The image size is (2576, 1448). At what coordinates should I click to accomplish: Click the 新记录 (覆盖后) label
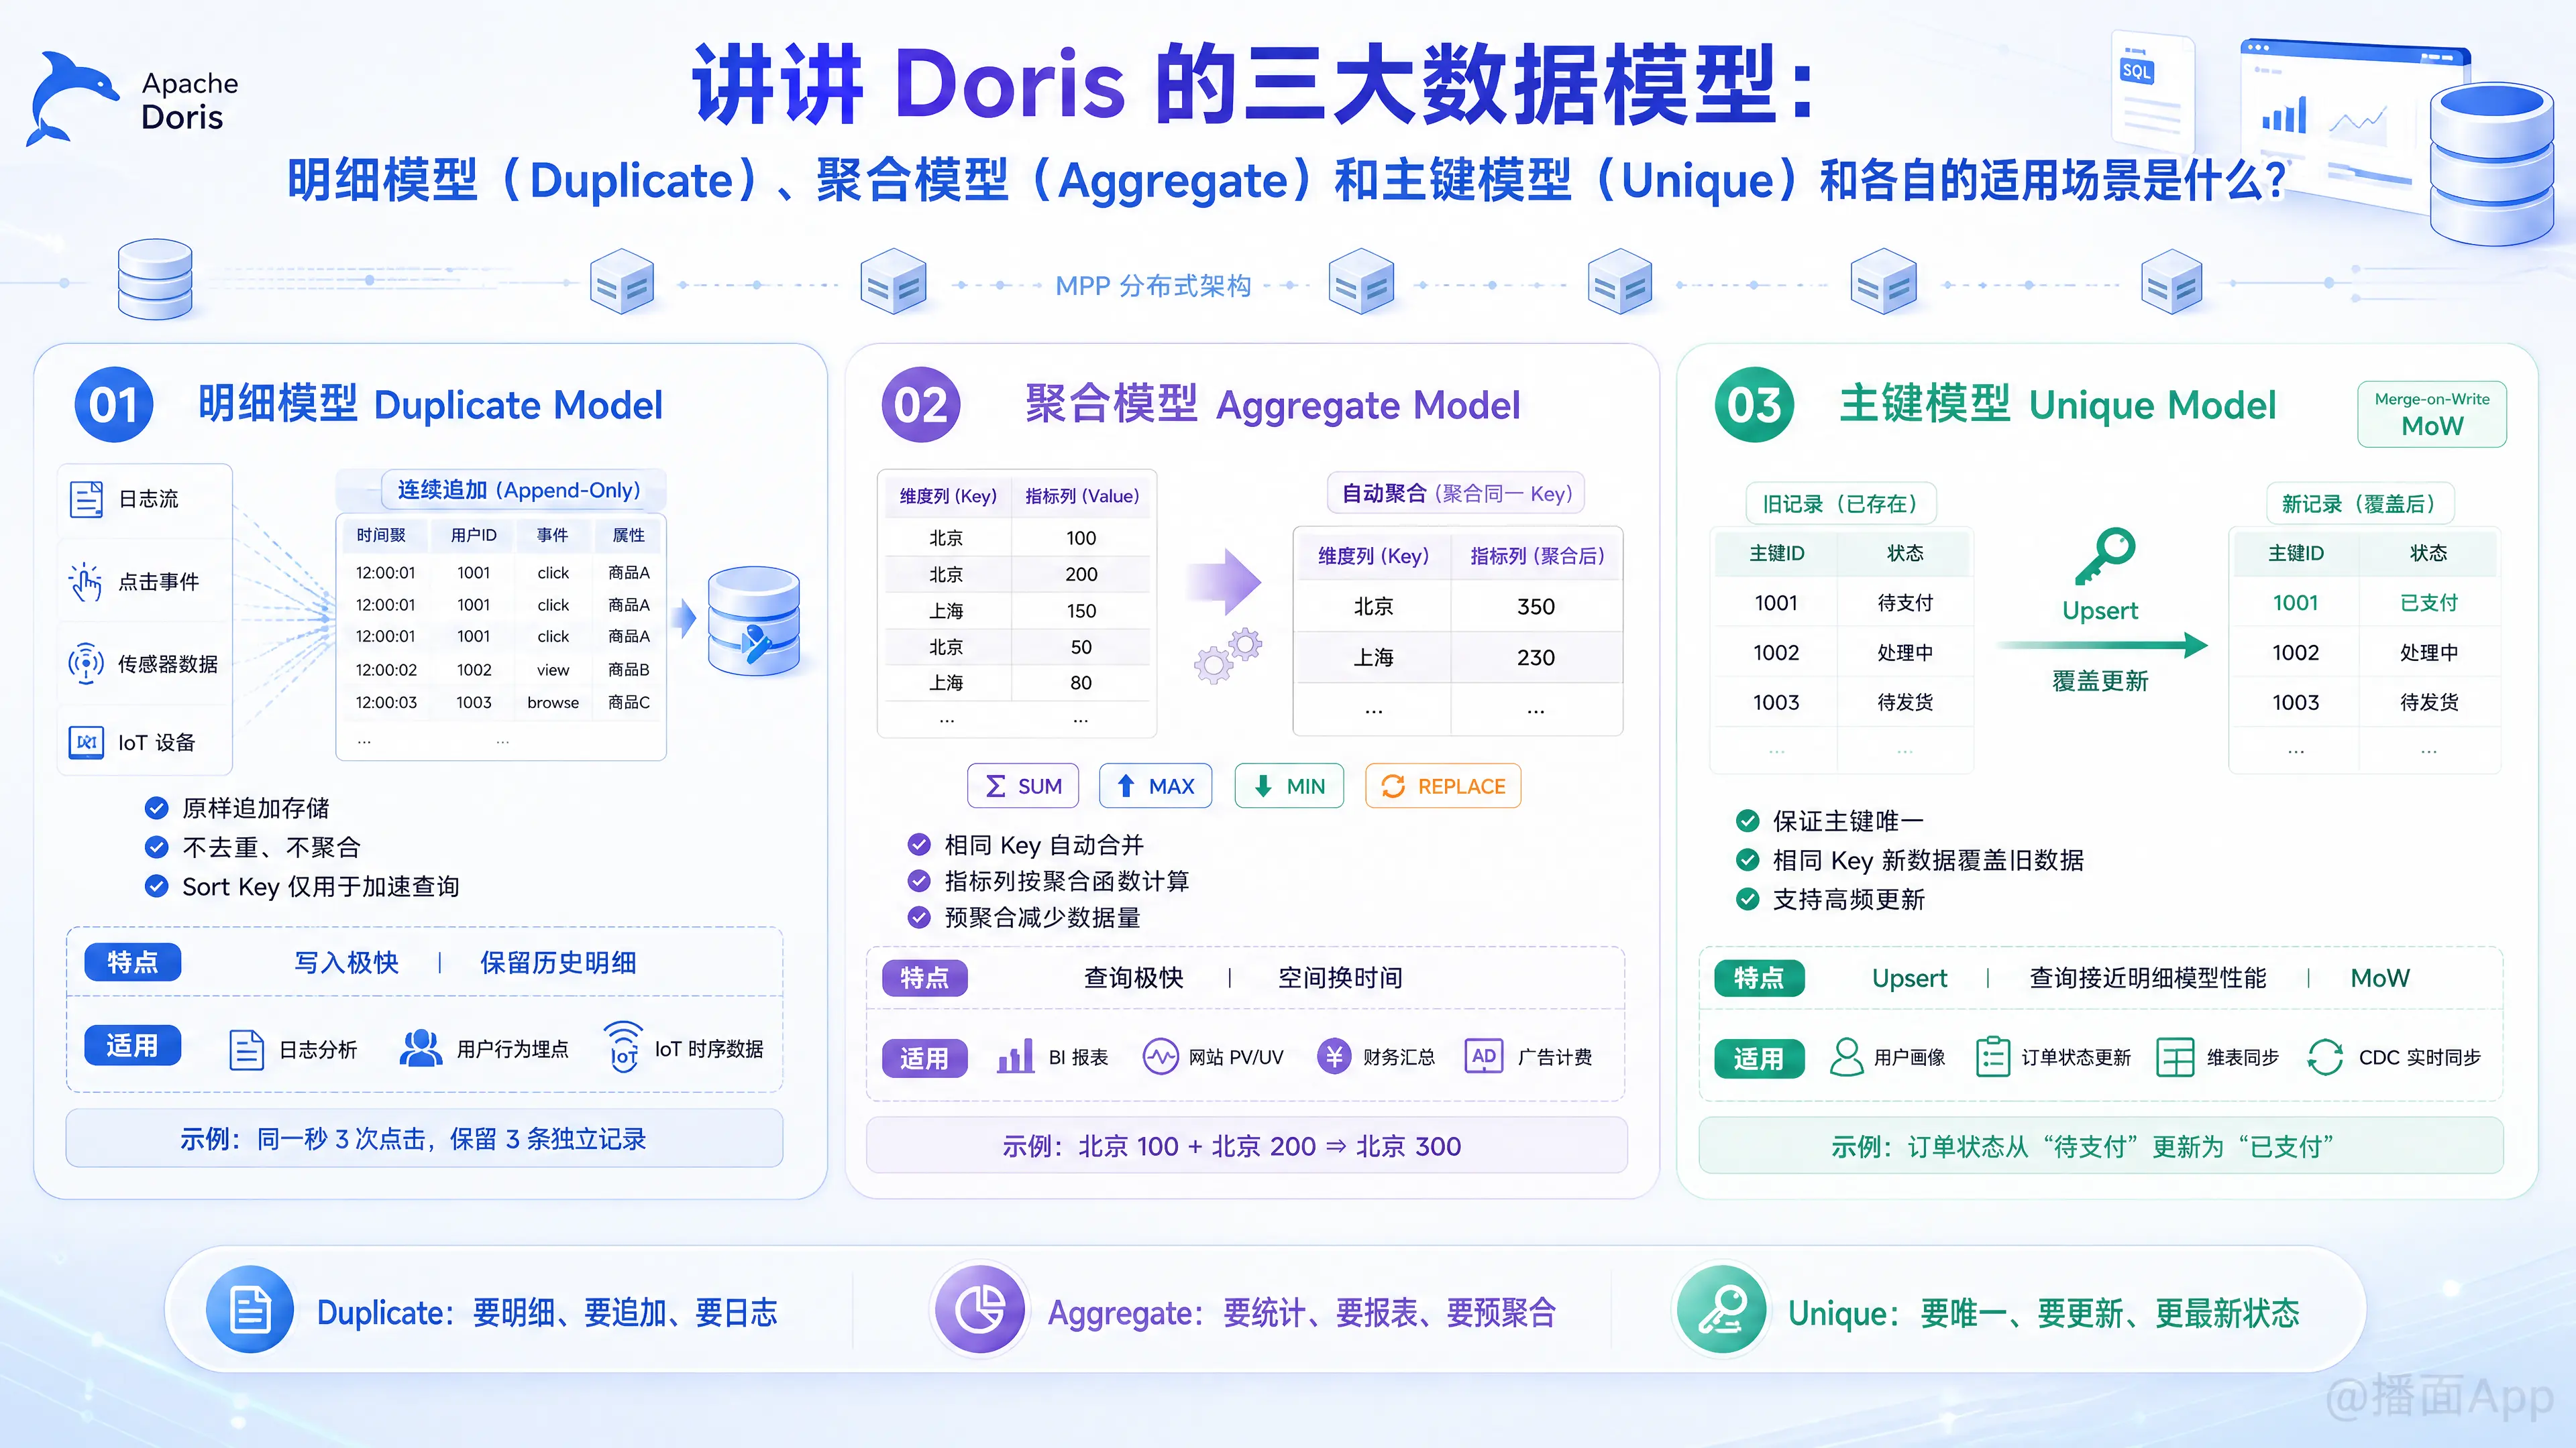click(2360, 503)
